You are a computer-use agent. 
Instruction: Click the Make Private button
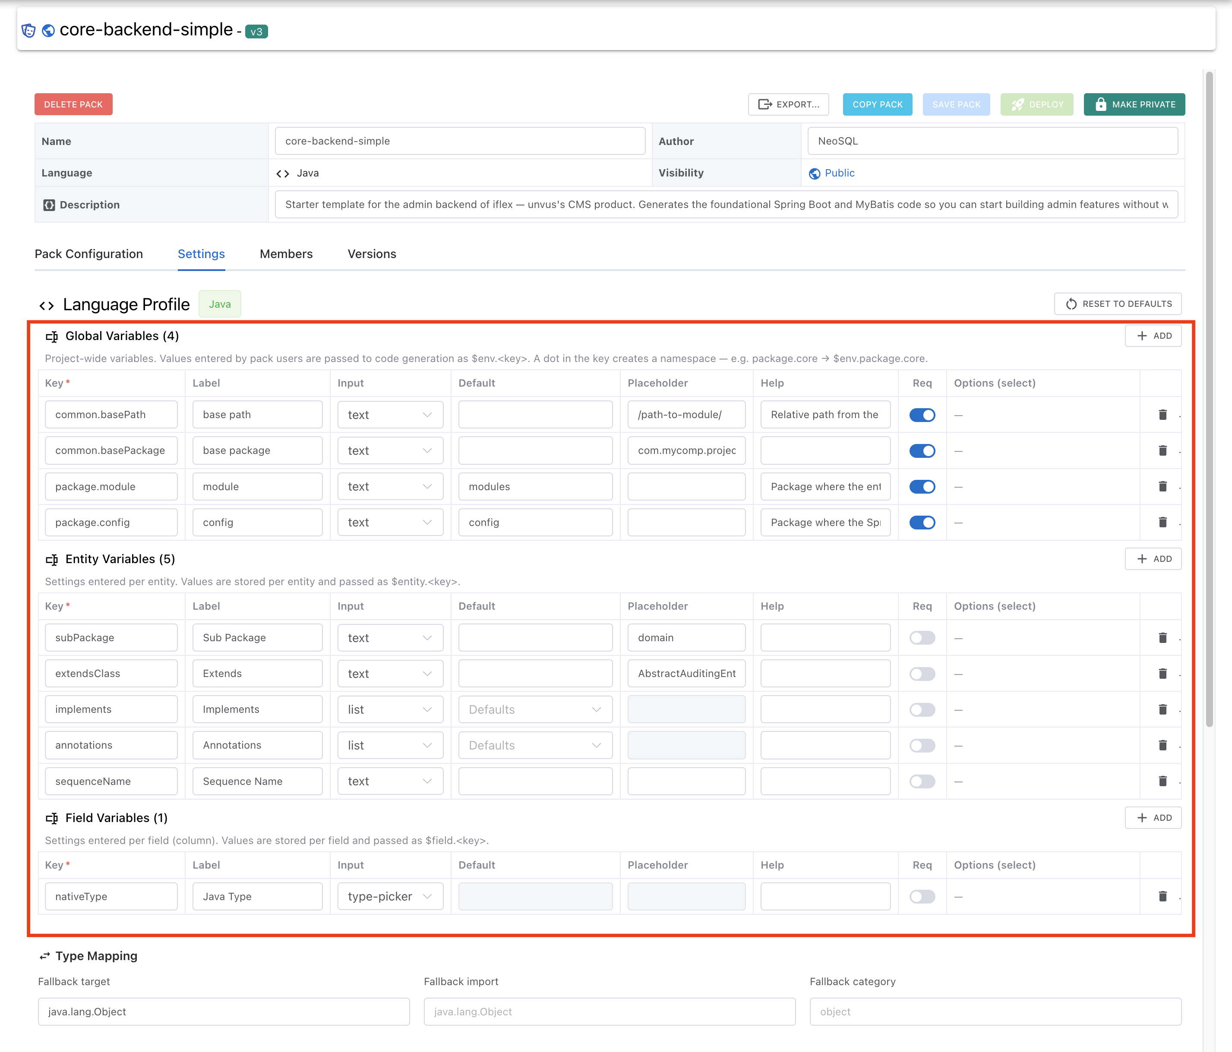click(x=1134, y=104)
